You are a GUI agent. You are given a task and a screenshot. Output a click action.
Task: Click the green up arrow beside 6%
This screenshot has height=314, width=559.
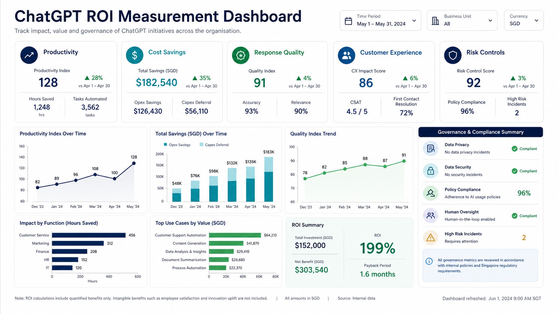click(405, 78)
